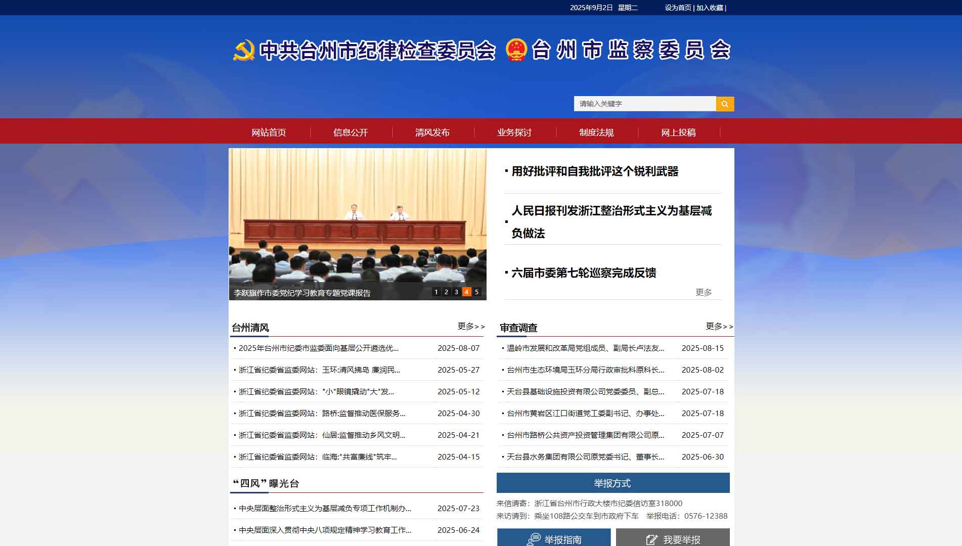
Task: Switch carousel to slide 3
Action: (456, 292)
